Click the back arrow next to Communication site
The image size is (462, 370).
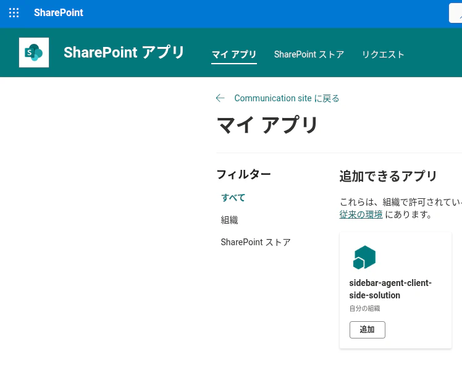click(220, 98)
